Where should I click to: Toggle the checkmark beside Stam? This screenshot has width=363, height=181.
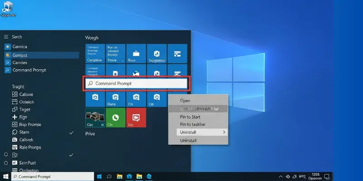pos(71,133)
